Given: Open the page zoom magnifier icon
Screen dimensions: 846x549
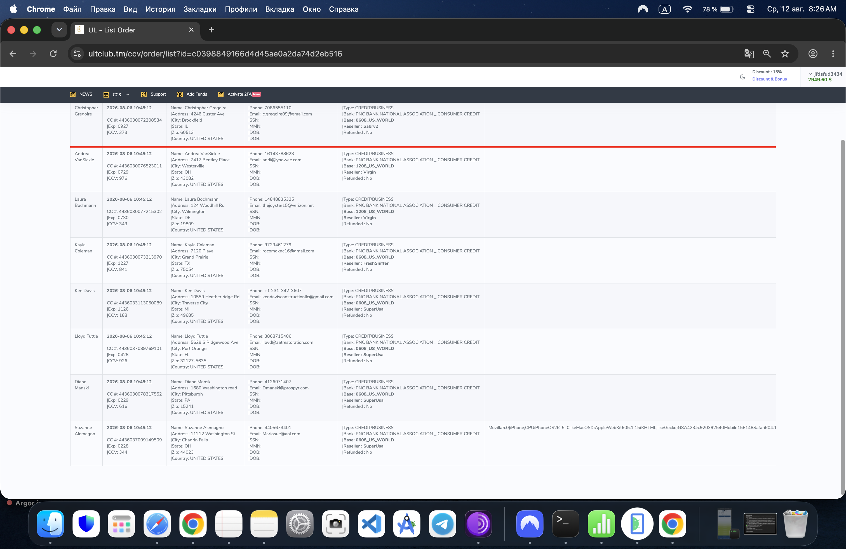Looking at the screenshot, I should pos(767,54).
